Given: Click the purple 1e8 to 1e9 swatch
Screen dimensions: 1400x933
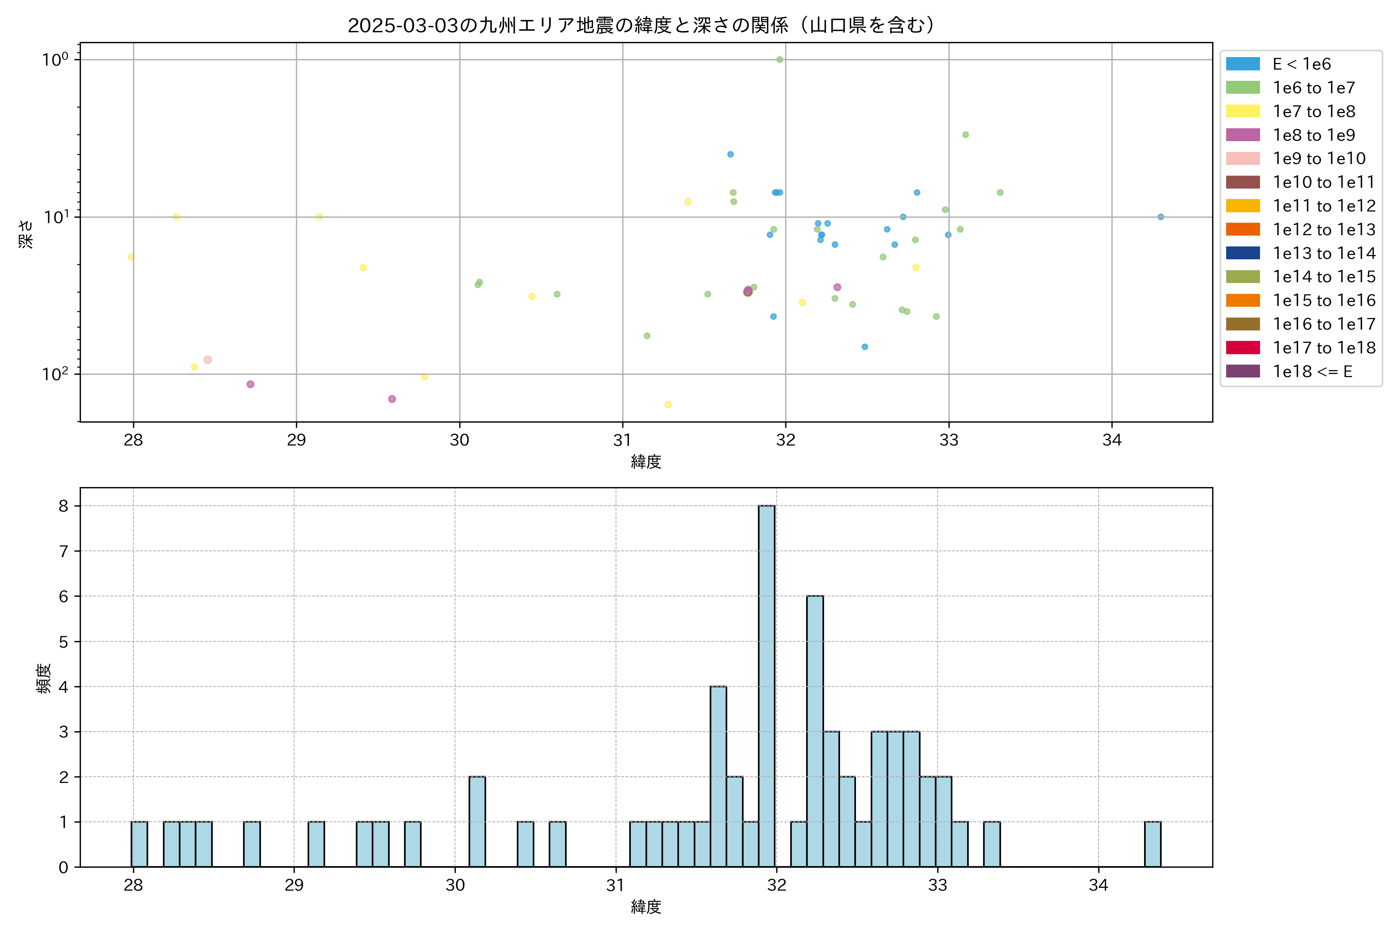Looking at the screenshot, I should click(1242, 135).
